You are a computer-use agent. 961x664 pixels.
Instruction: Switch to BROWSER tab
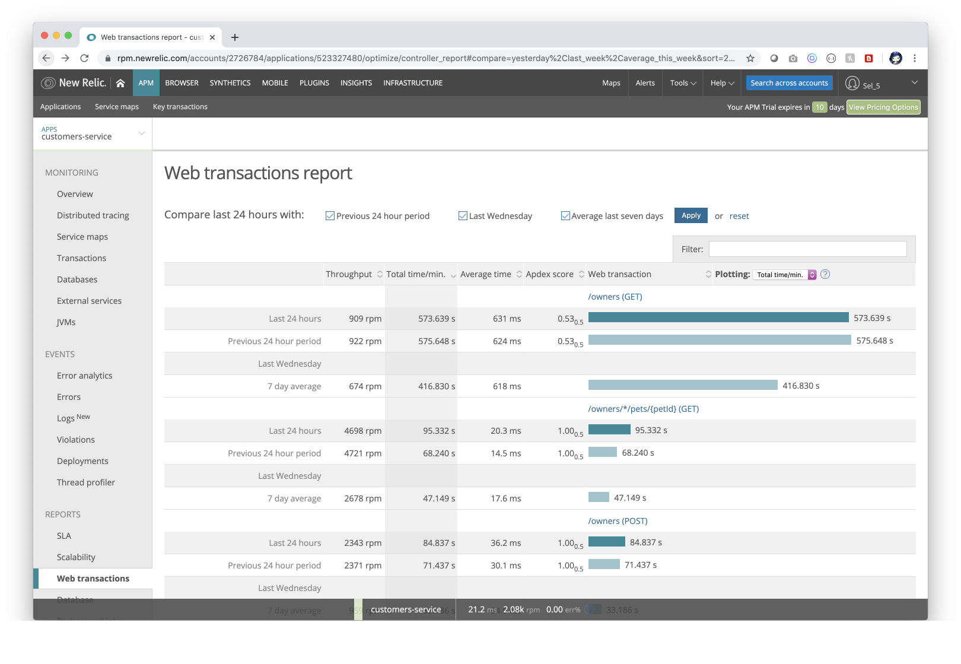tap(182, 83)
